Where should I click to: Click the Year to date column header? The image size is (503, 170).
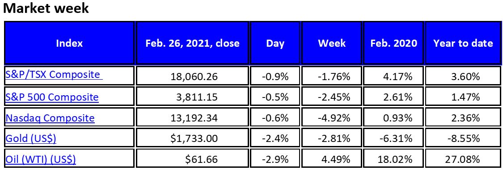click(463, 43)
